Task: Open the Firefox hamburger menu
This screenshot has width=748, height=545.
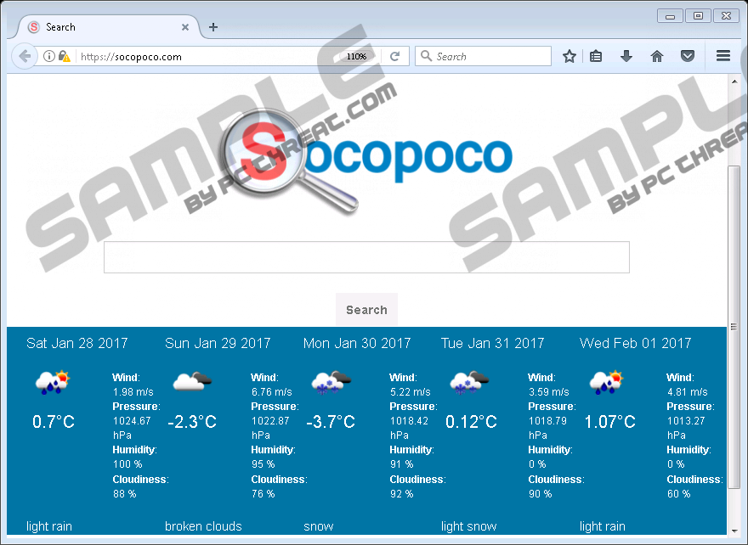Action: (723, 57)
